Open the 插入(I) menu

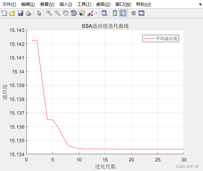click(x=66, y=4)
